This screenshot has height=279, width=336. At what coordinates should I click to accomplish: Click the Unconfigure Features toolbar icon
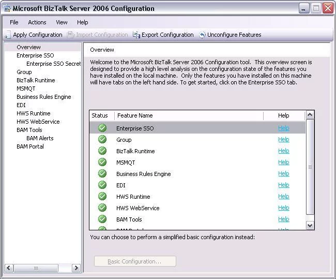click(202, 35)
